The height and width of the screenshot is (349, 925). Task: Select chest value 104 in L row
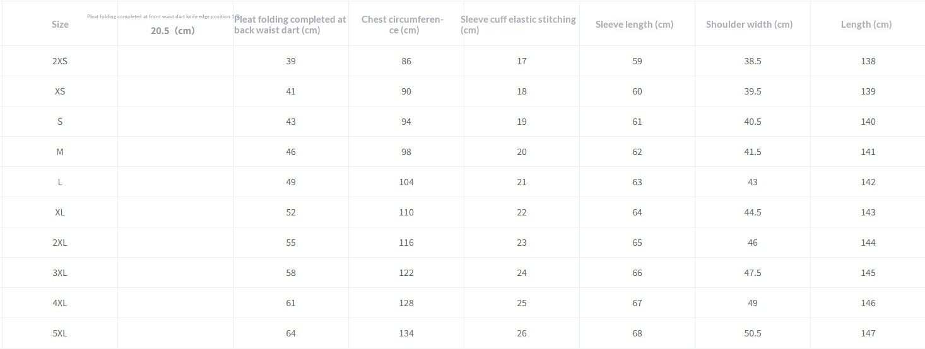[x=406, y=182]
